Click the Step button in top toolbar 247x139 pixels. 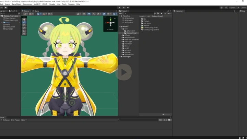128,8
